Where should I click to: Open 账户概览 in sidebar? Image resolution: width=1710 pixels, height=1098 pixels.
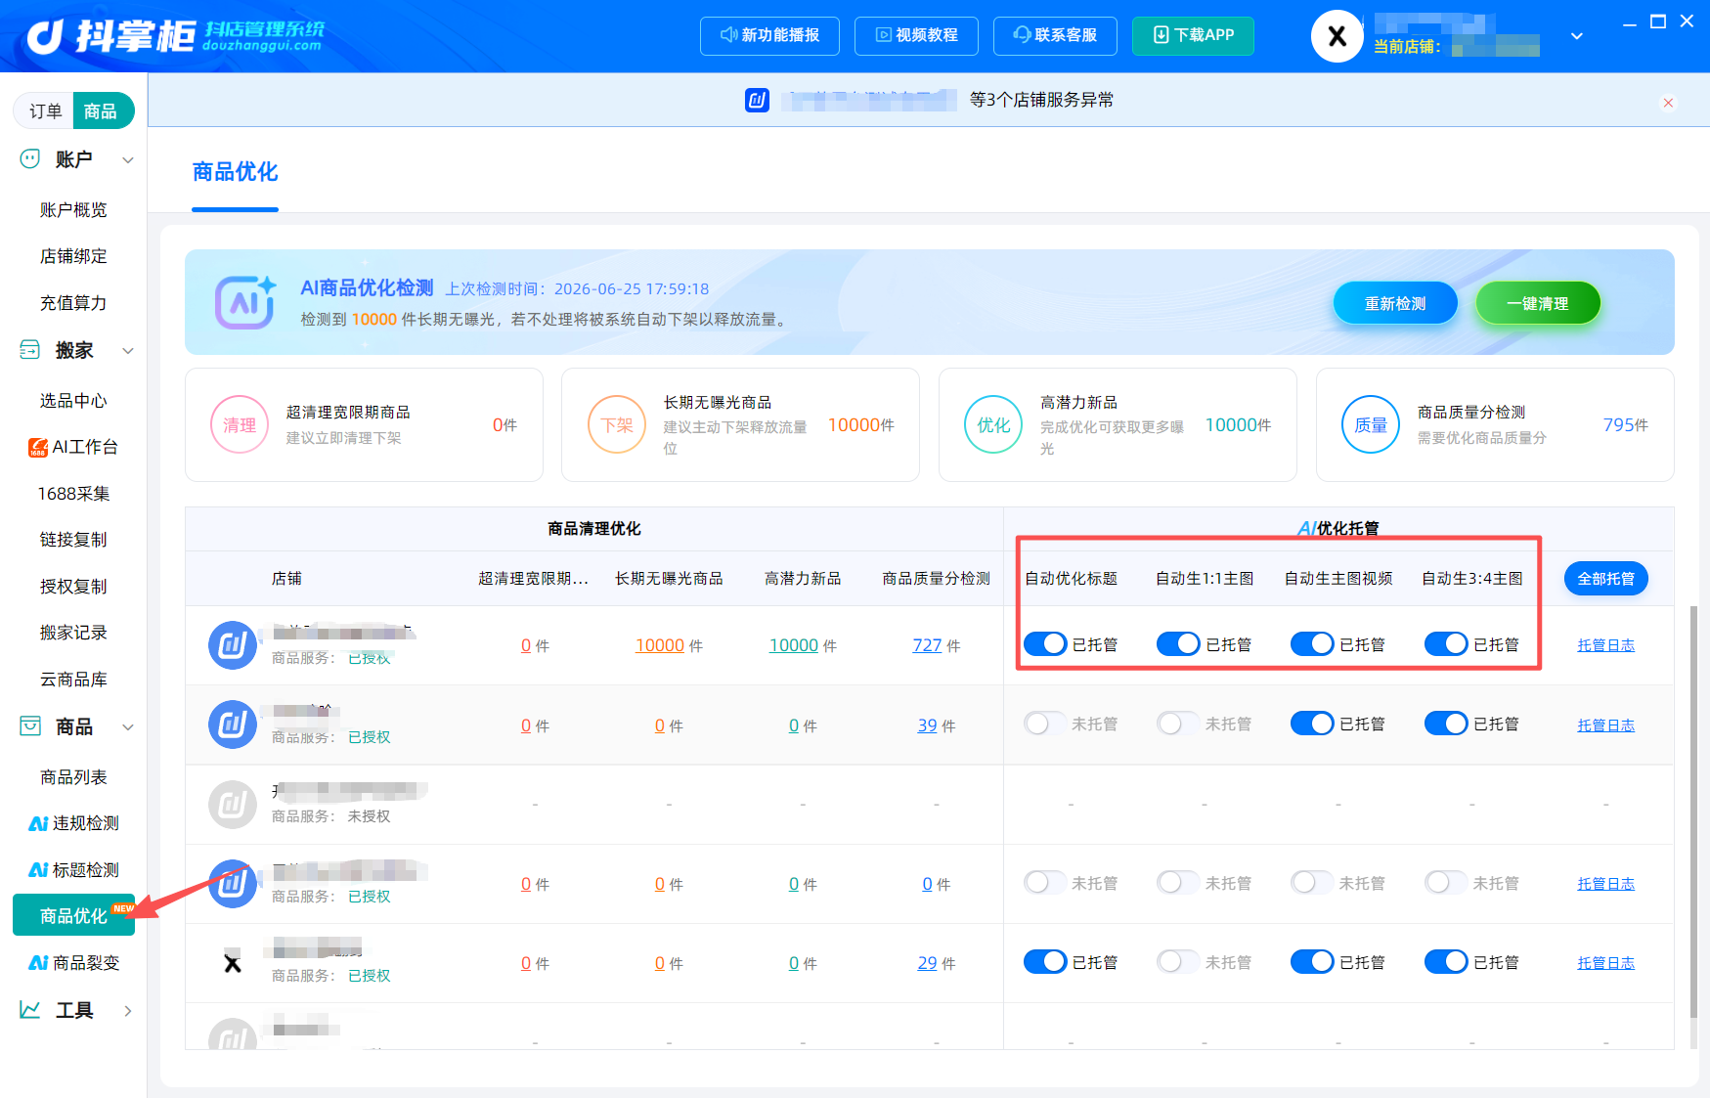(73, 209)
